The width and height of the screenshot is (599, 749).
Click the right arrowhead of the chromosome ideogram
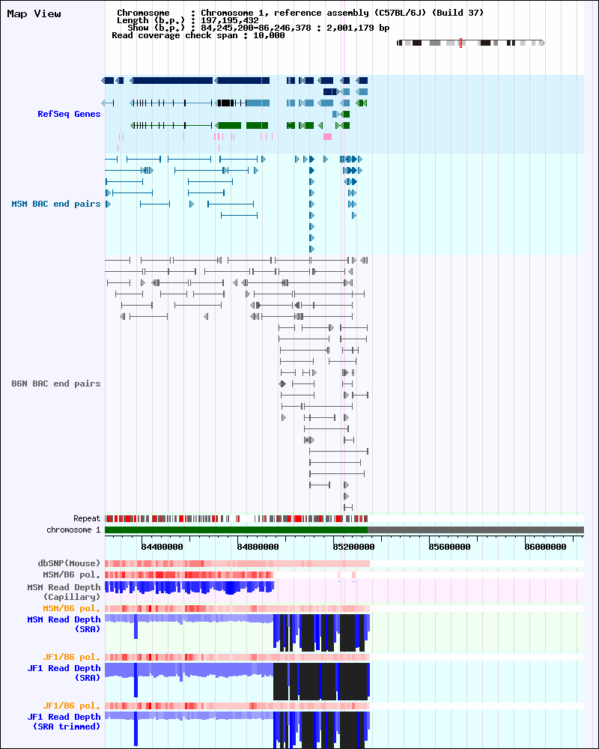[542, 43]
